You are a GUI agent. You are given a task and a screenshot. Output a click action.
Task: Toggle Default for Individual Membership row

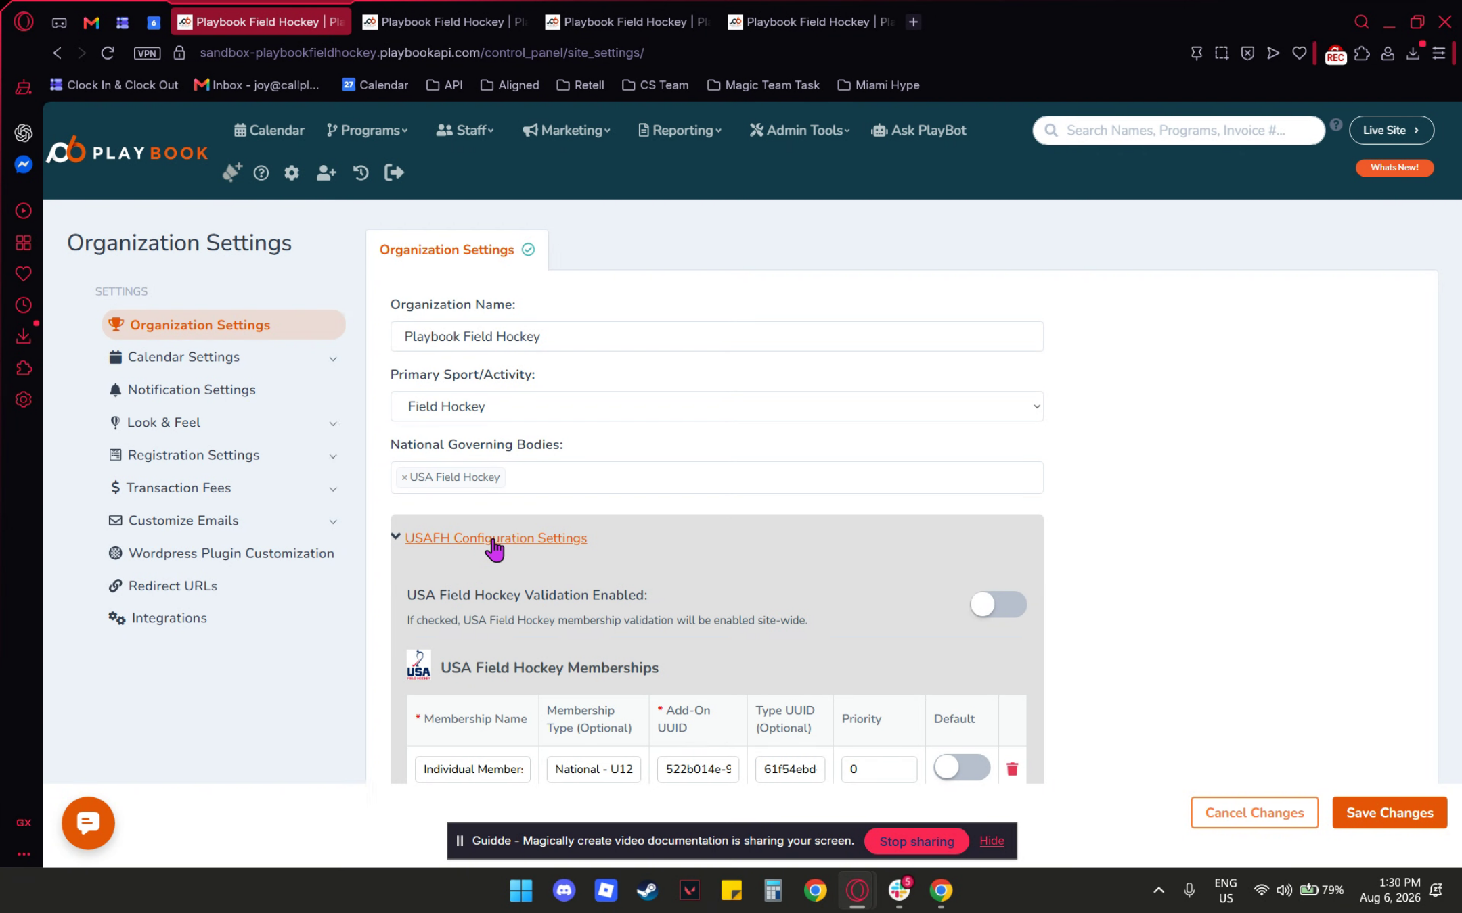(x=962, y=768)
